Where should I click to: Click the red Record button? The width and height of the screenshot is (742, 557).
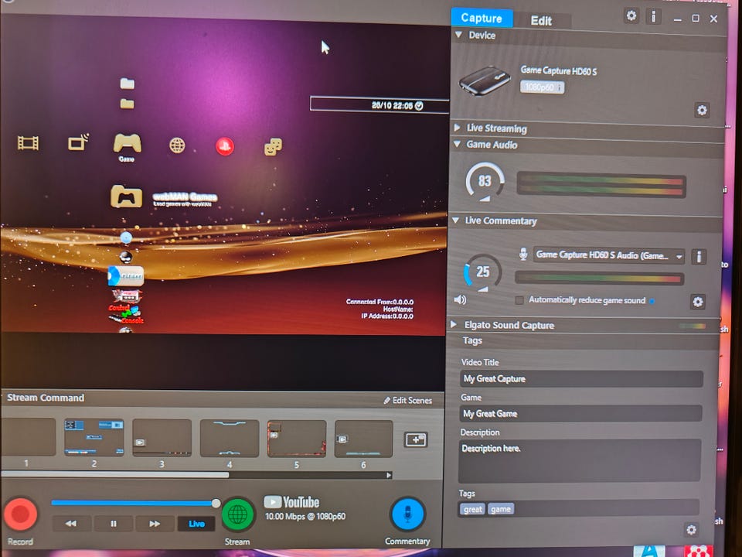[20, 514]
